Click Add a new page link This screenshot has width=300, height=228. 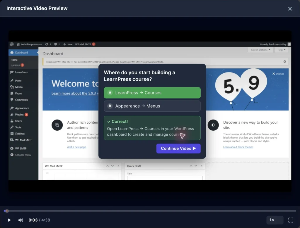(76, 147)
